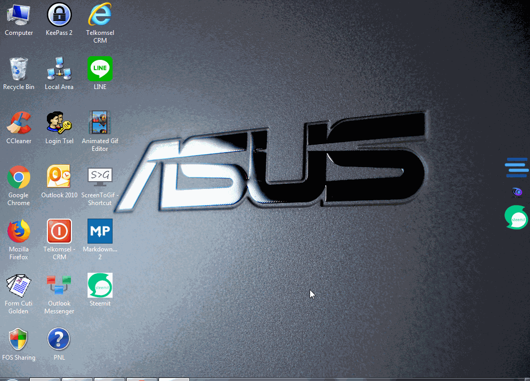
Task: Click the Form Cuti Golden document icon
Action: click(x=19, y=286)
